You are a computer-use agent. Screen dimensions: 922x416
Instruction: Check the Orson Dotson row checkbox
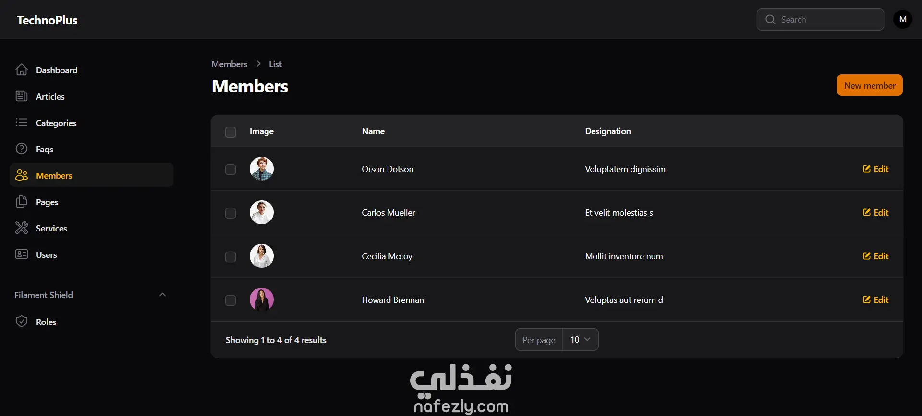[230, 170]
